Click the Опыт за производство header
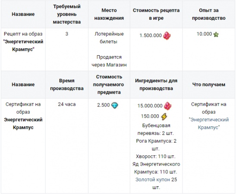Image resolution: width=236 pixels, height=194 pixels. pyautogui.click(x=209, y=14)
